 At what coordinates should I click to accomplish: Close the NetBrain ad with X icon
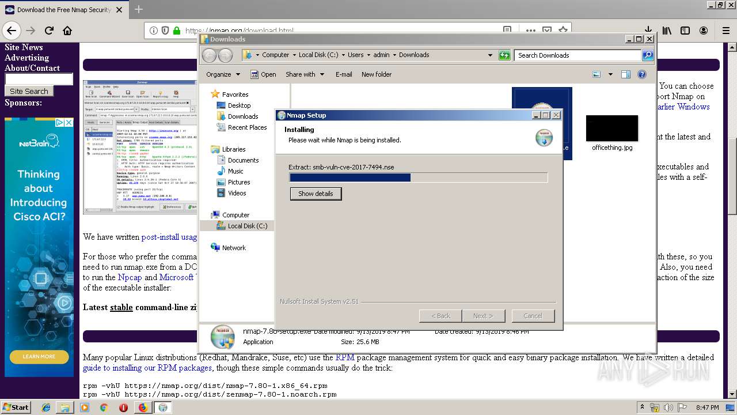(68, 122)
